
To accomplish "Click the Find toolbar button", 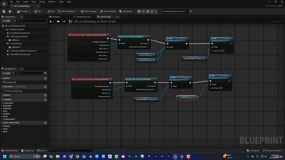I will [51, 12].
